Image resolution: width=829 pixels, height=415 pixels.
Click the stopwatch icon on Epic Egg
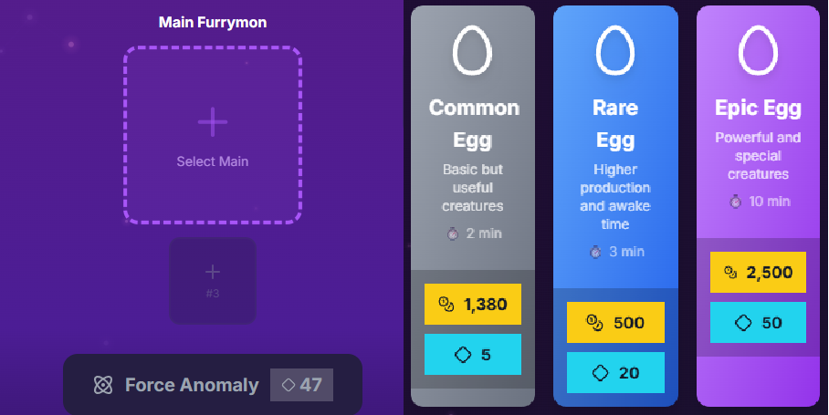click(736, 201)
